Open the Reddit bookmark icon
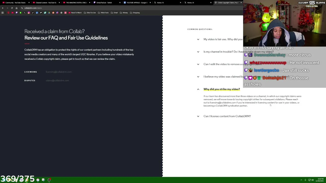326x183 pixels. click(x=53, y=13)
